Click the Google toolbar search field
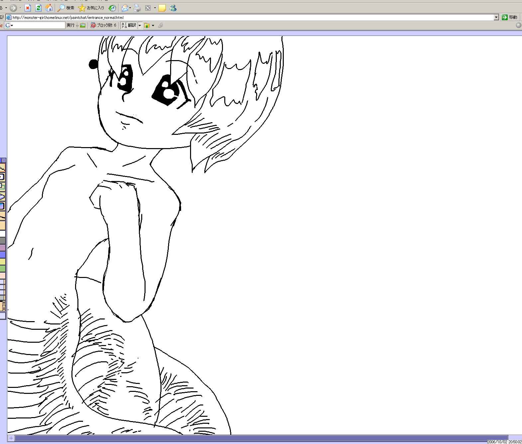Image resolution: width=522 pixels, height=444 pixels. pyautogui.click(x=39, y=25)
